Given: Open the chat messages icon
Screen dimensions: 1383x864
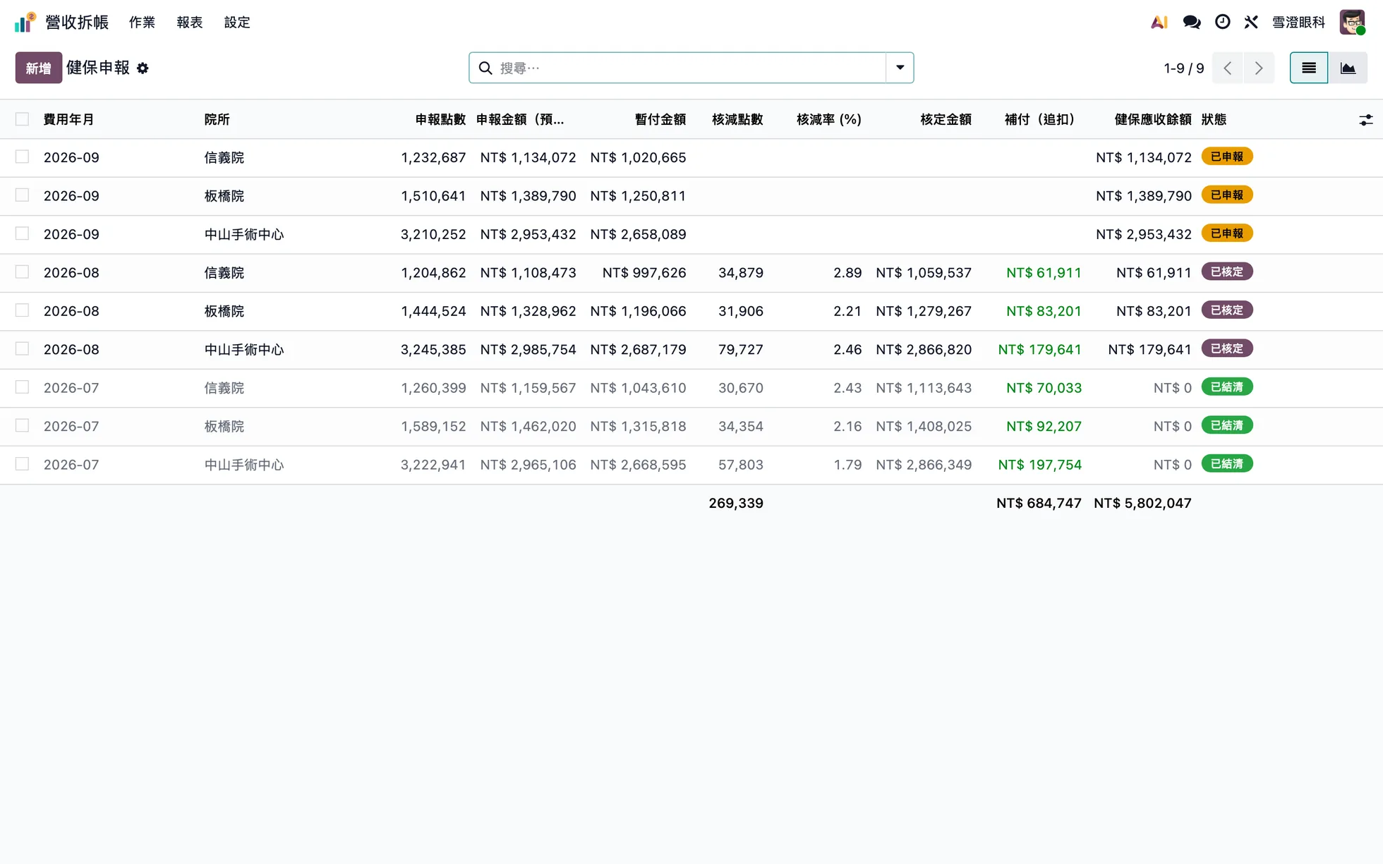Looking at the screenshot, I should (x=1192, y=23).
